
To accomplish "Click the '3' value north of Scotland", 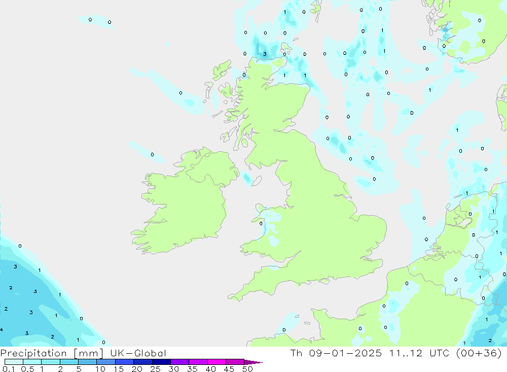I will tap(265, 54).
